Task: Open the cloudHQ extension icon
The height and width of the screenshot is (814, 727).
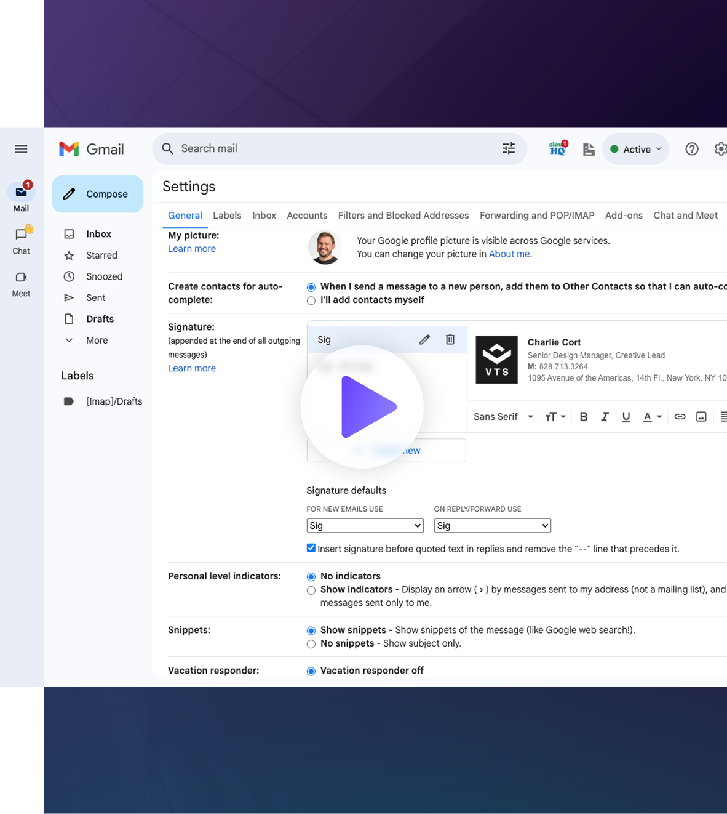Action: click(x=558, y=148)
